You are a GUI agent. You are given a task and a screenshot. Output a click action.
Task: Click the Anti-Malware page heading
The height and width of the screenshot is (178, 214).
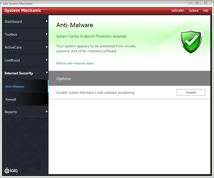75,25
